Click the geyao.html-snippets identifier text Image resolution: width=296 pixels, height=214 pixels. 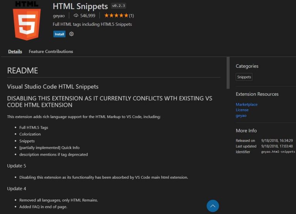[278, 152]
